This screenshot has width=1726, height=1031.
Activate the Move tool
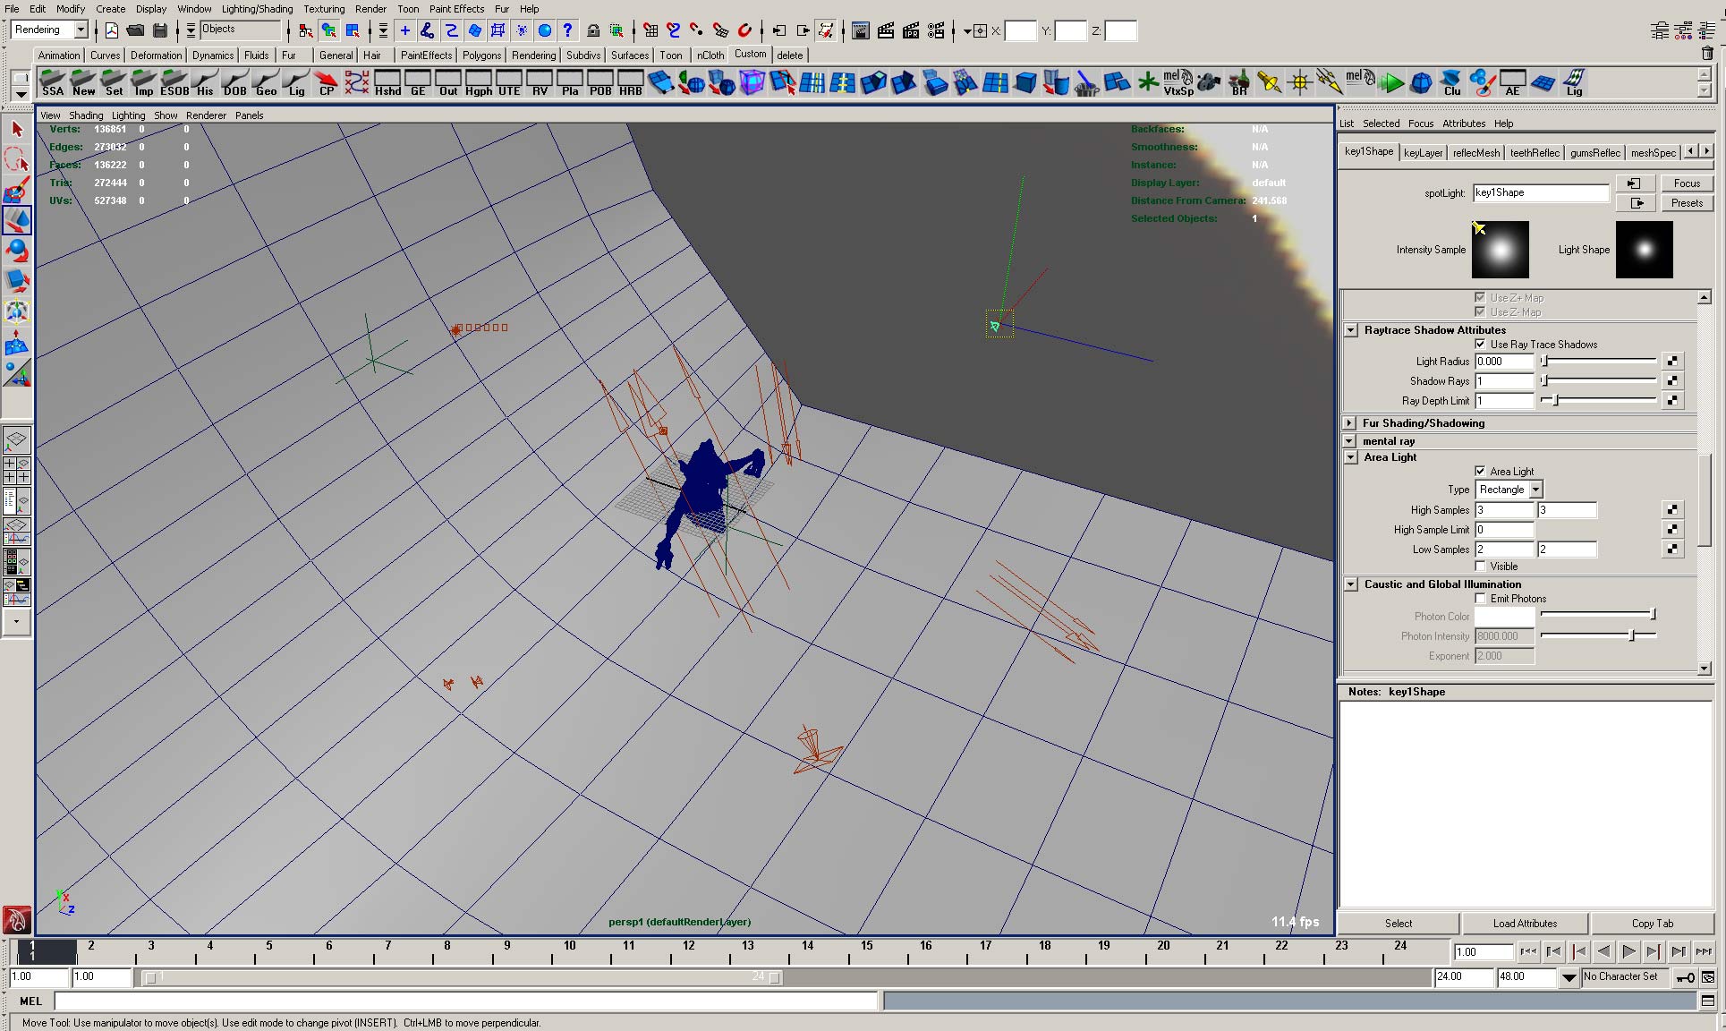click(17, 220)
